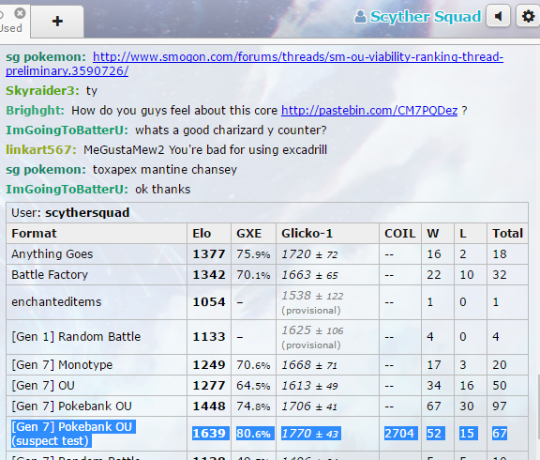Click linkart567's username in chat
Image resolution: width=540 pixels, height=460 pixels.
point(41,149)
